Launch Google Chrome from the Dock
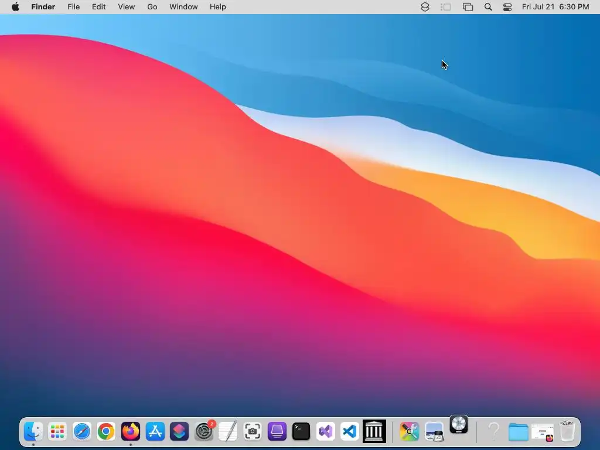 coord(106,431)
